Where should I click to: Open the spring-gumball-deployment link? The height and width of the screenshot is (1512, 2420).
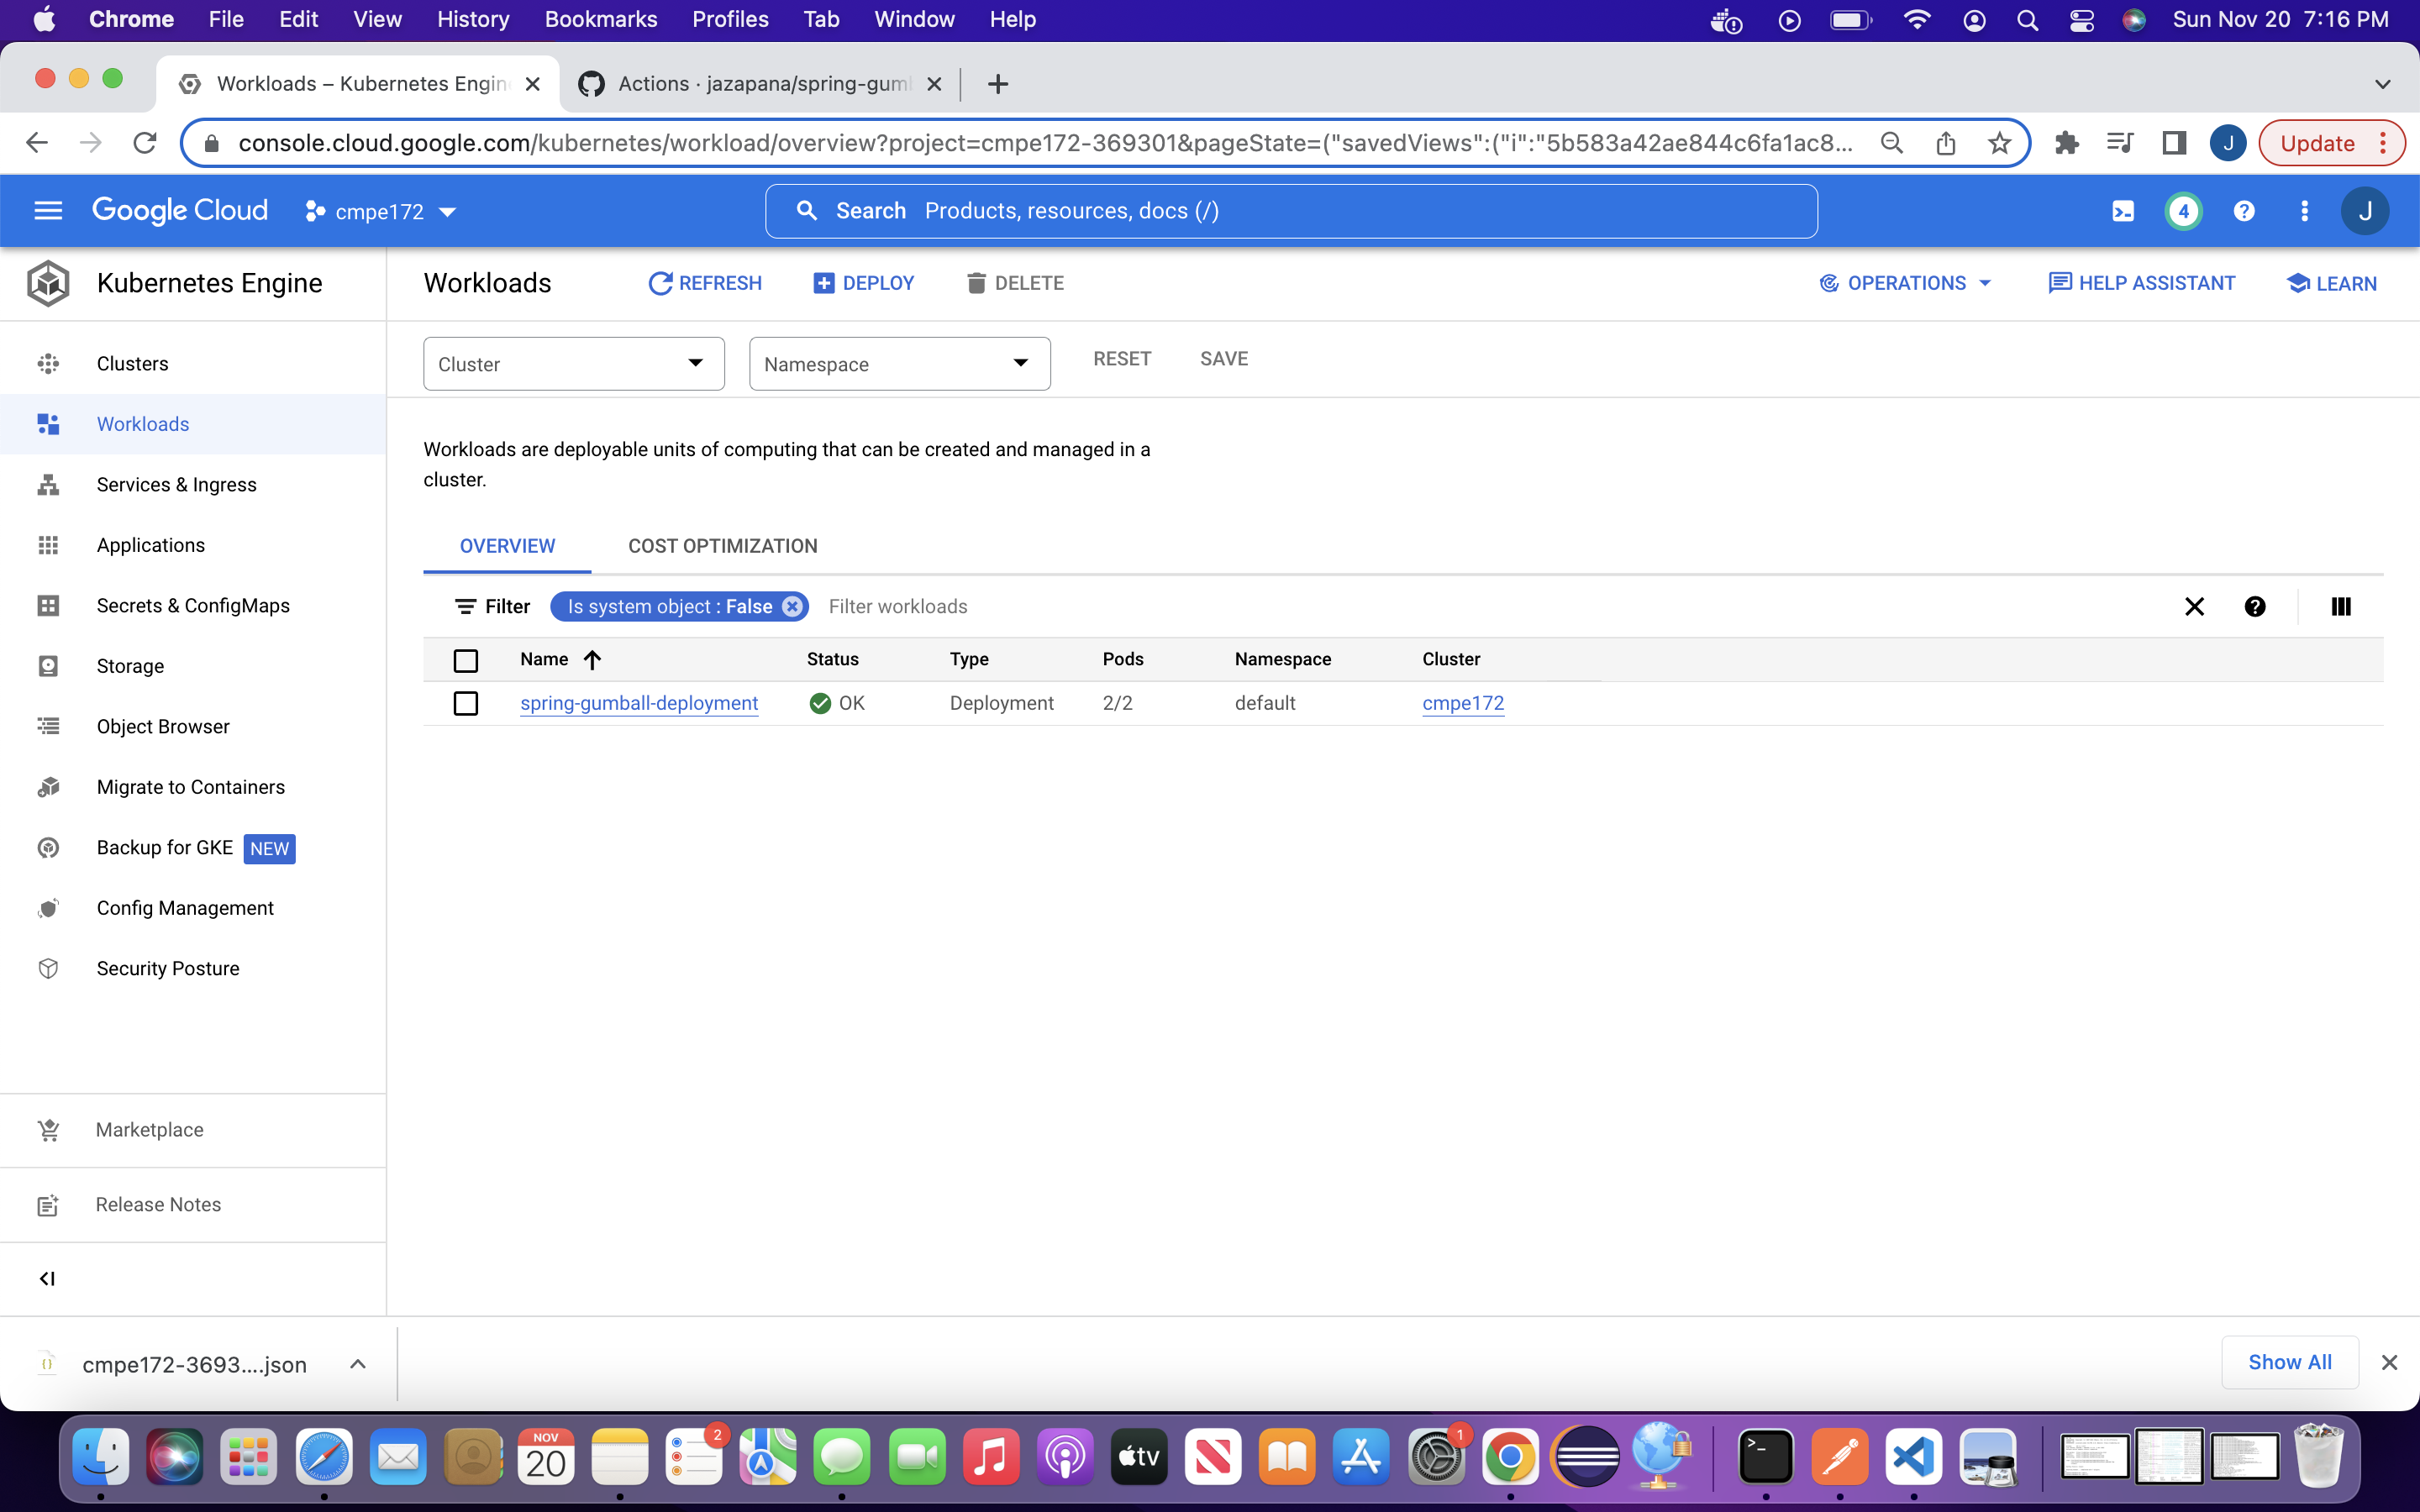[x=639, y=703]
